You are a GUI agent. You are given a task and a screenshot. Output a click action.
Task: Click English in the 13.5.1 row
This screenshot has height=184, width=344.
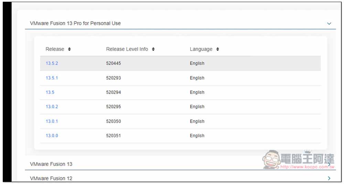(x=197, y=78)
